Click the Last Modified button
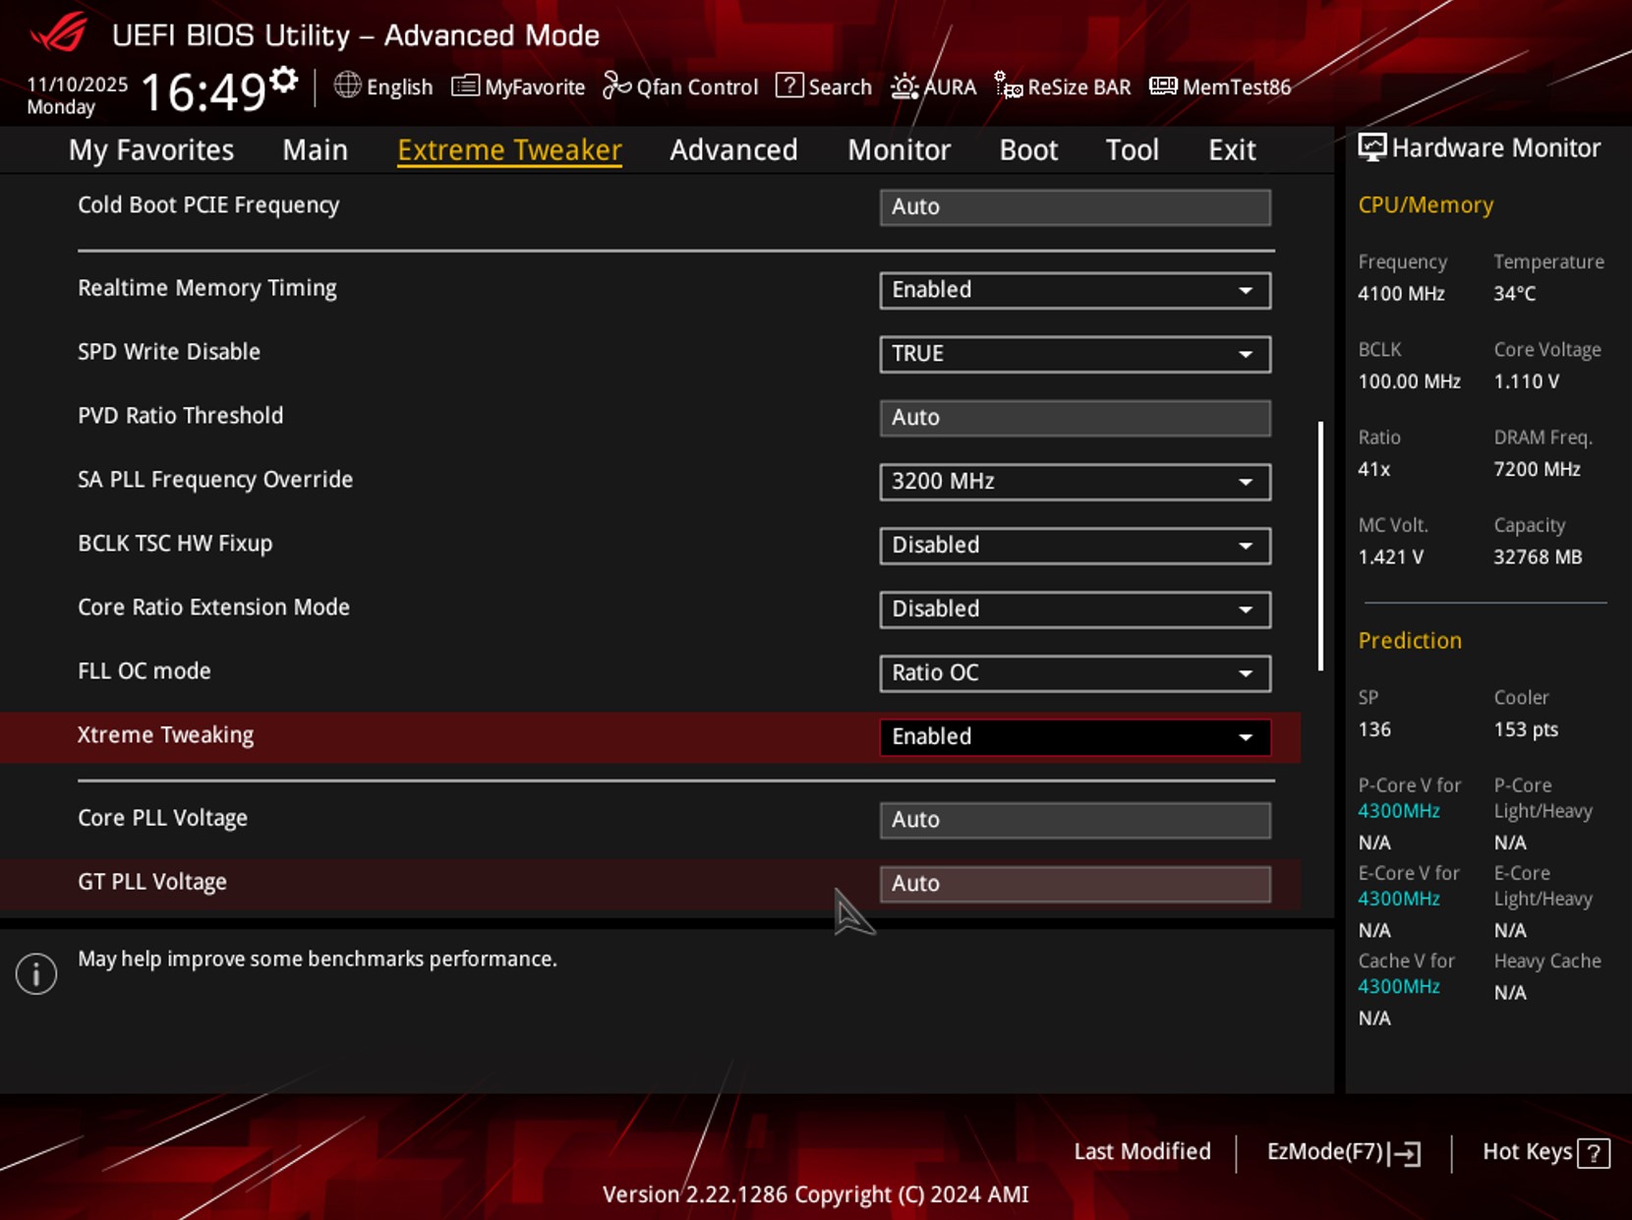This screenshot has height=1220, width=1632. point(1142,1151)
